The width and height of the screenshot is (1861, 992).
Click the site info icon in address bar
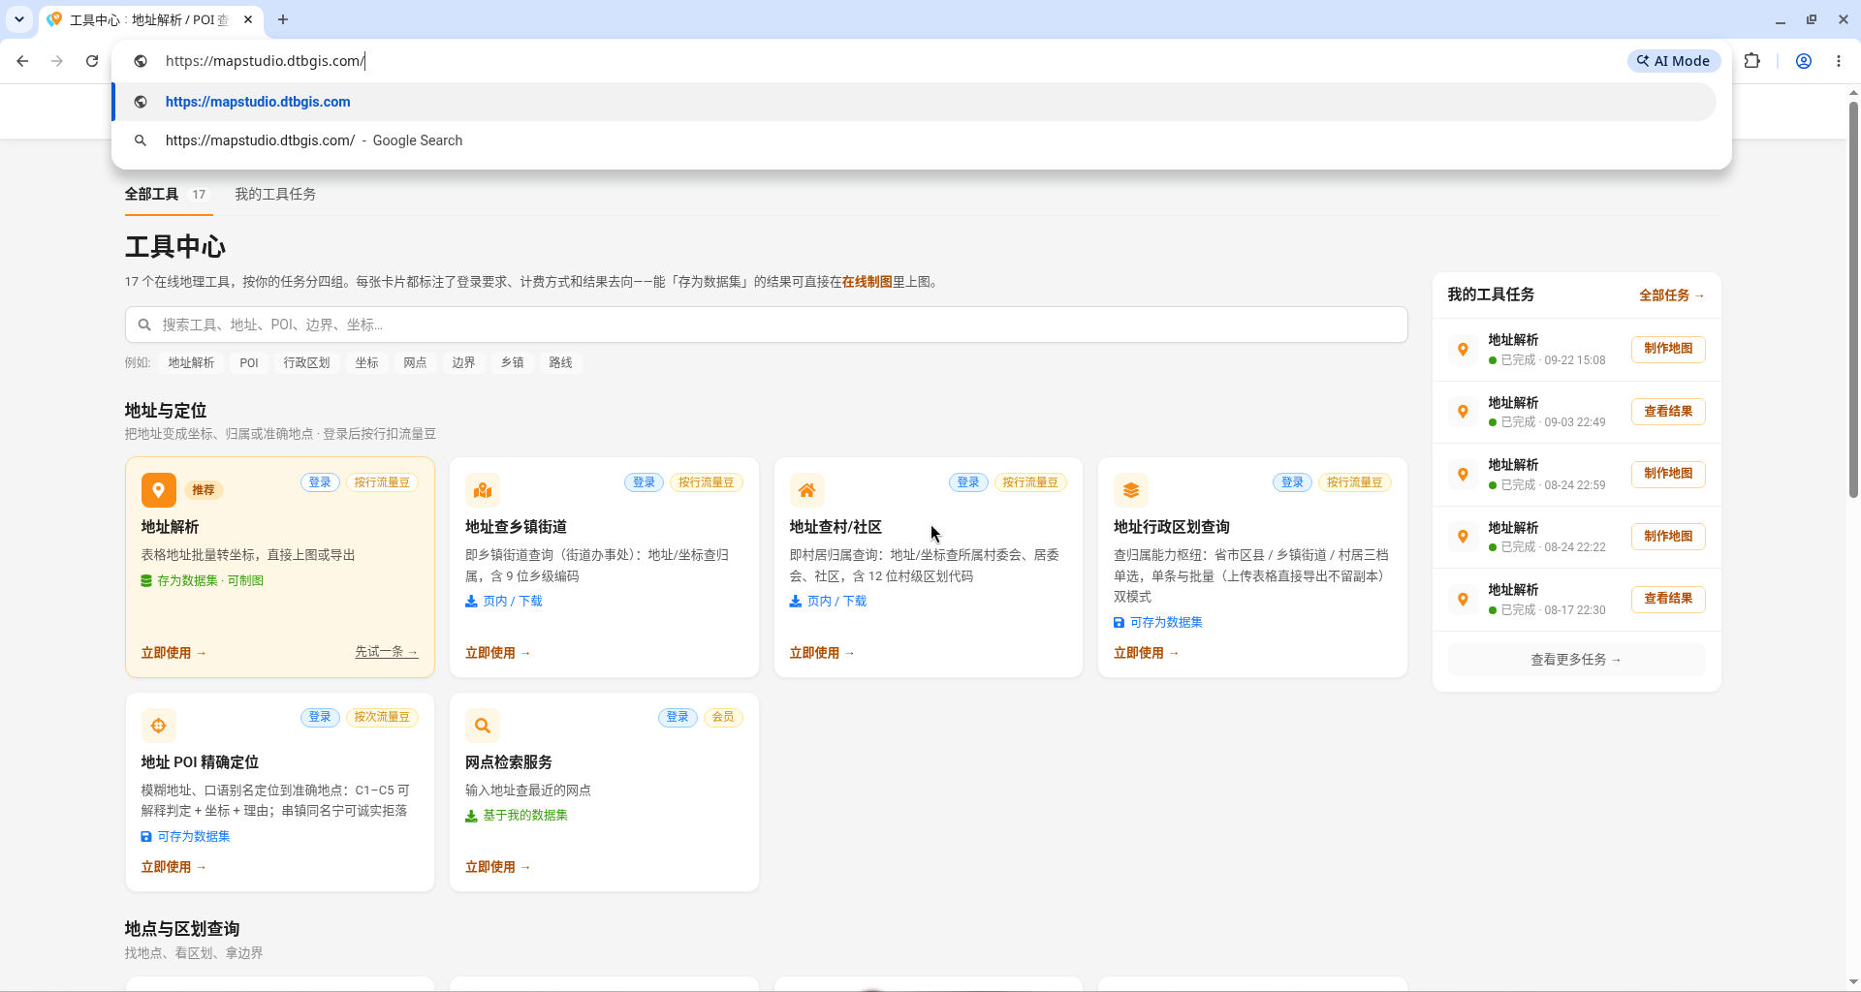[x=141, y=61]
